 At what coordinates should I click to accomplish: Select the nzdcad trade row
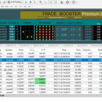click(x=51, y=63)
